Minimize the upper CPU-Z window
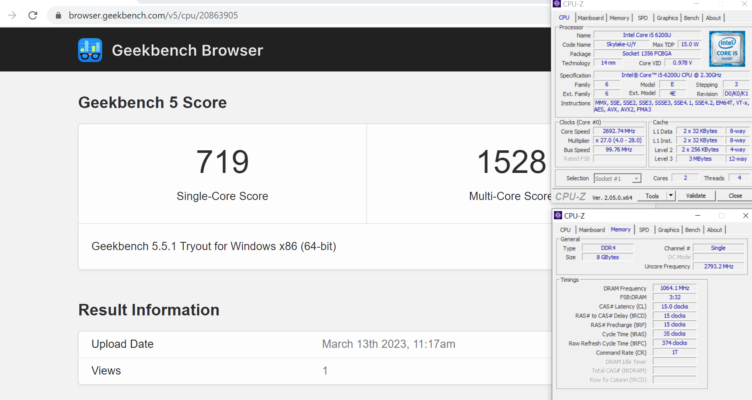 click(x=697, y=4)
